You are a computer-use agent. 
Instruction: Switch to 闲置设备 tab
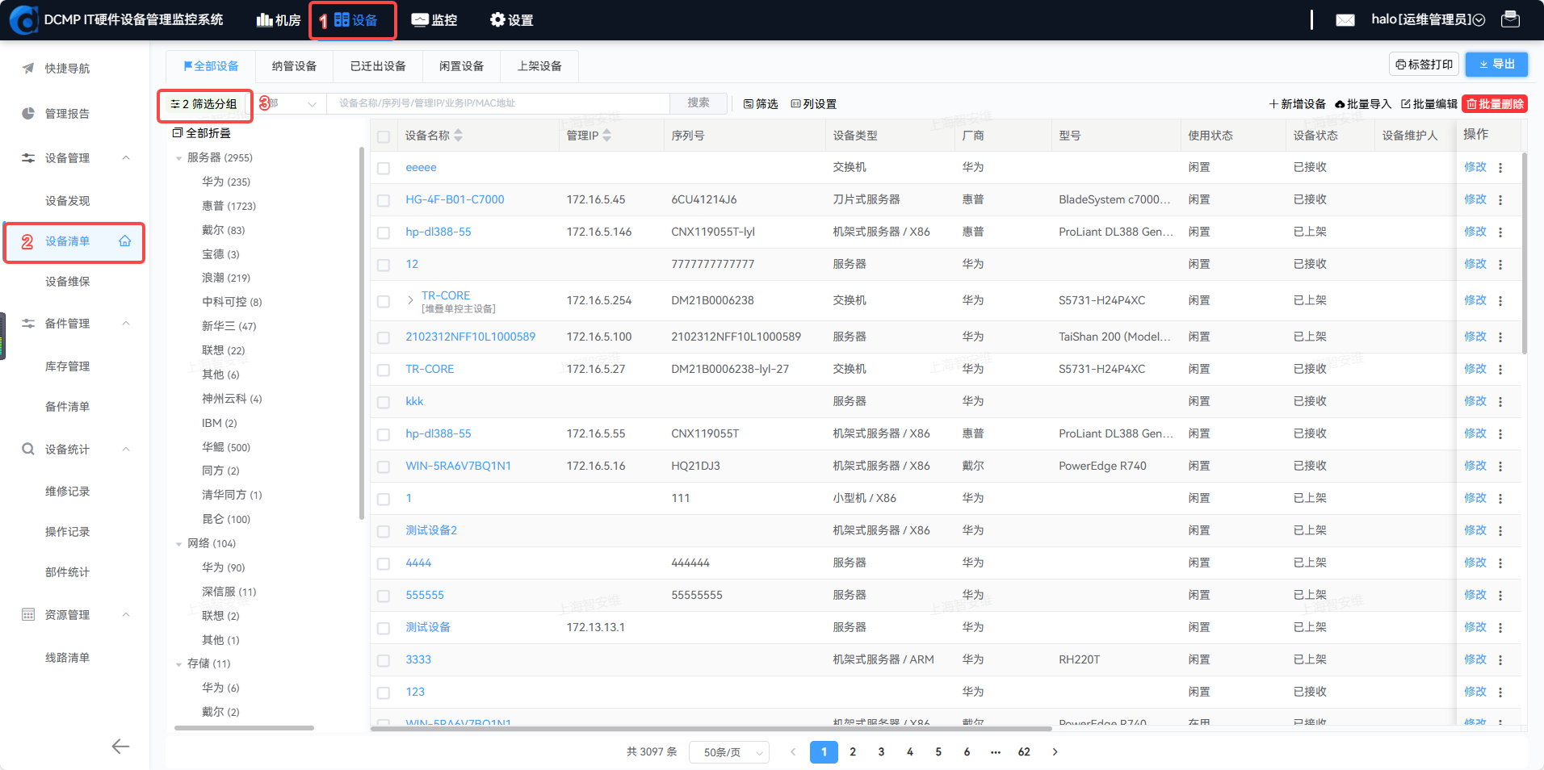(x=461, y=66)
